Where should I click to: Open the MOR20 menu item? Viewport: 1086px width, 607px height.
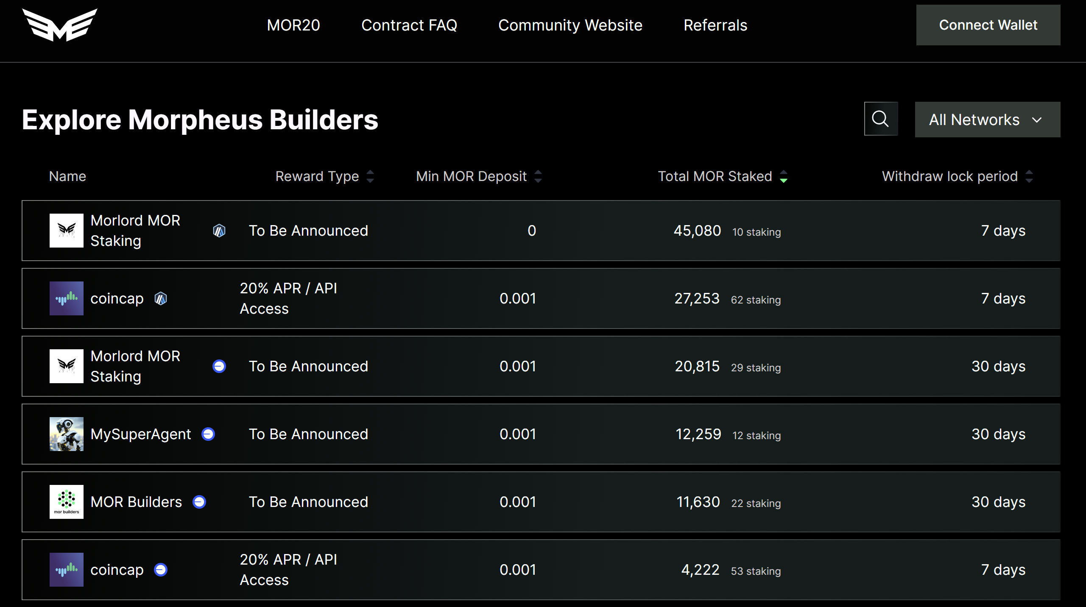293,25
